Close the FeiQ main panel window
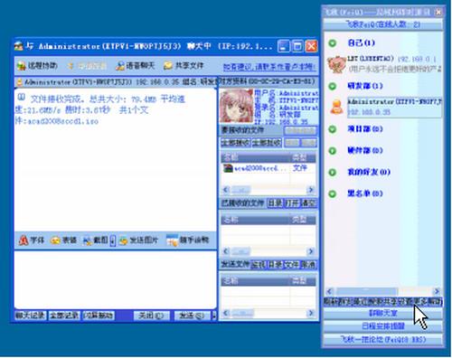This screenshot has height=358, width=452. 438,12
